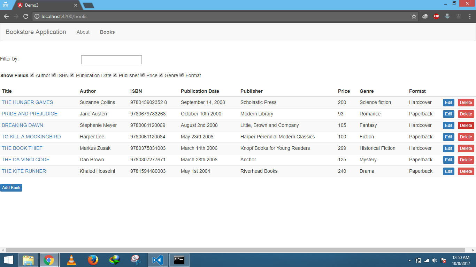Screen dimensions: 476x267
Task: Click the 'Knopf Books for Young Readers' cell
Action: [x=275, y=148]
